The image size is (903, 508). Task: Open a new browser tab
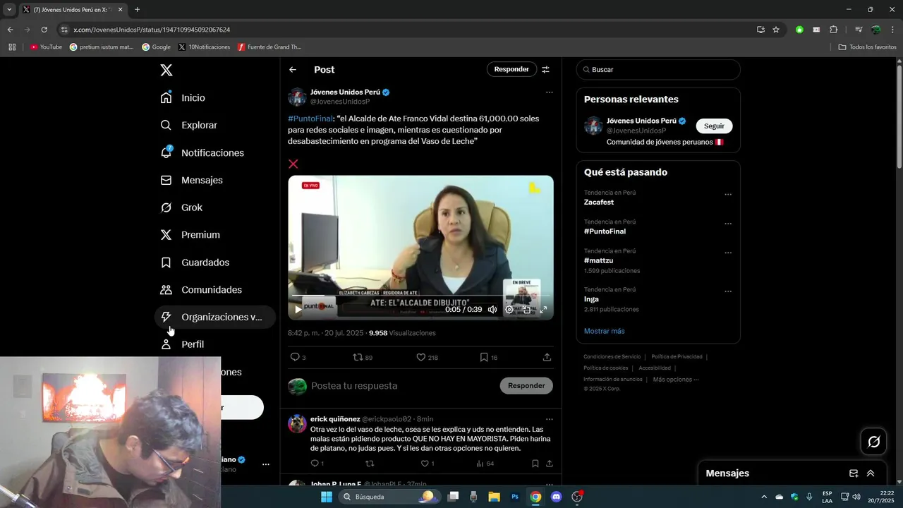click(x=137, y=10)
